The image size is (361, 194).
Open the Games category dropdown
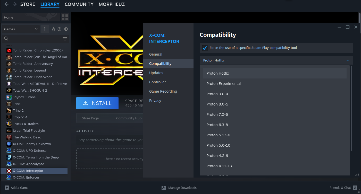(21, 29)
